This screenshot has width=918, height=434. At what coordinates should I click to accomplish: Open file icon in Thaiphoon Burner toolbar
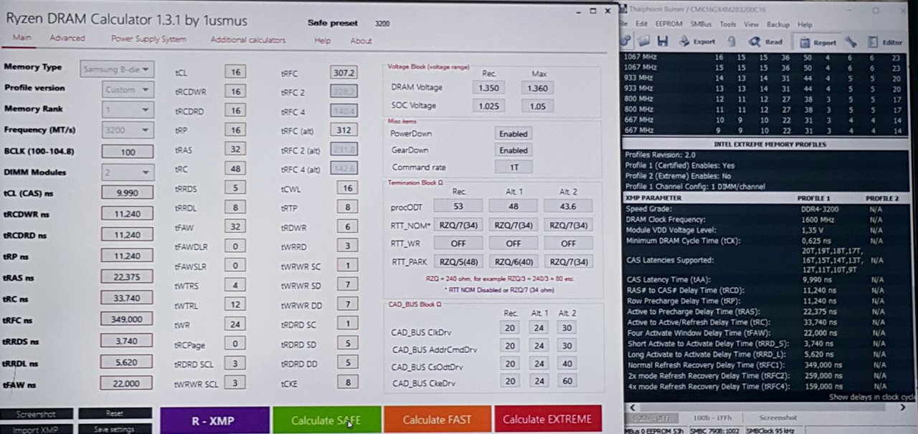pyautogui.click(x=644, y=42)
